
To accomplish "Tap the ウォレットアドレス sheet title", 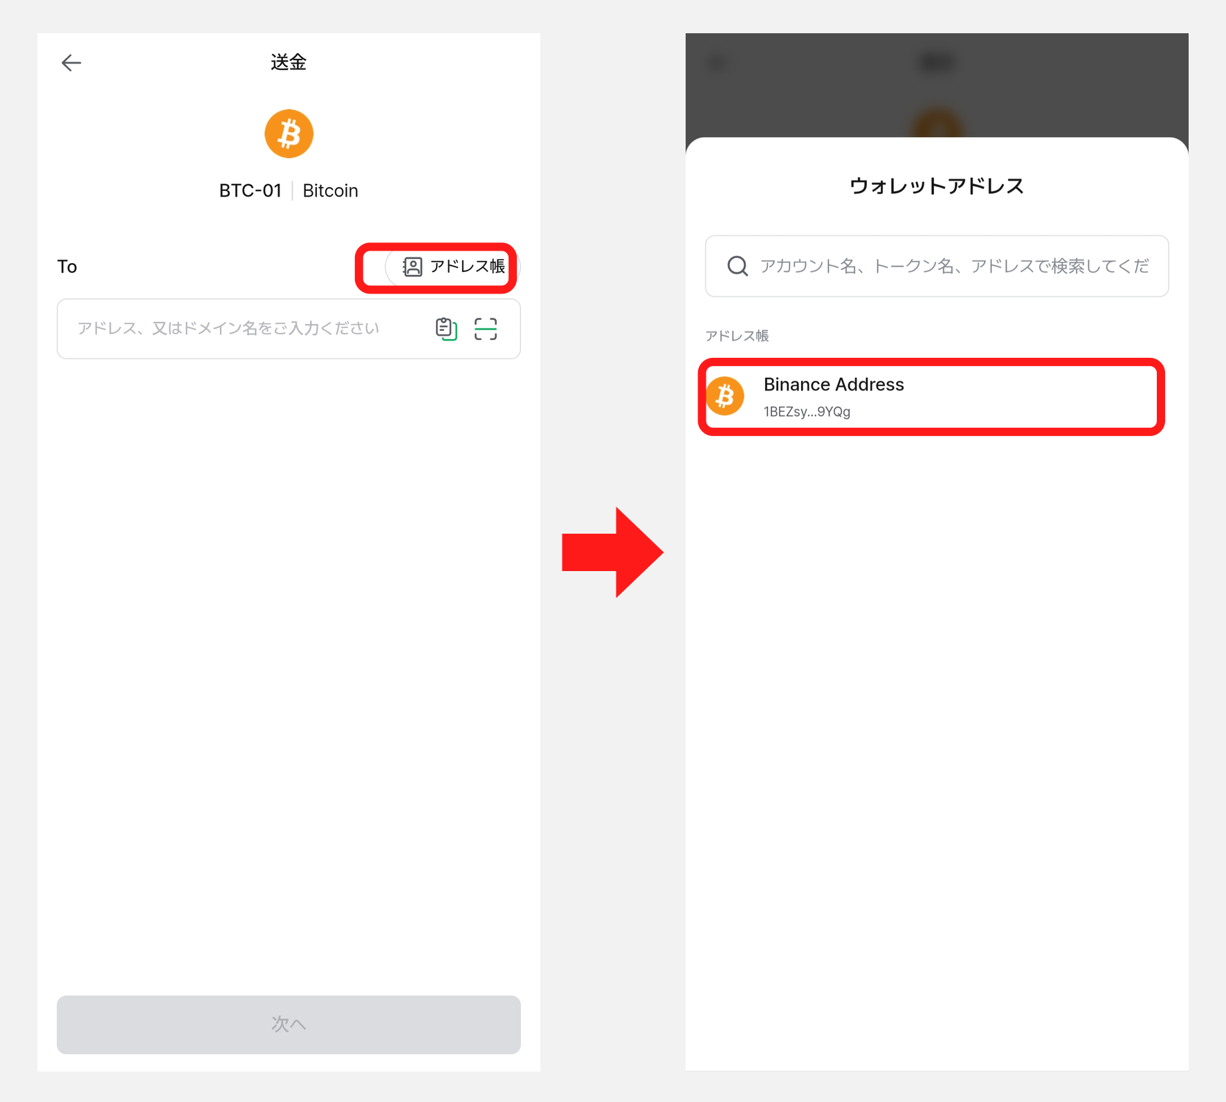I will 937,186.
